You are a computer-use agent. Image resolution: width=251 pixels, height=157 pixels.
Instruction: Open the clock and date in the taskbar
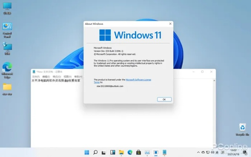tap(233, 152)
